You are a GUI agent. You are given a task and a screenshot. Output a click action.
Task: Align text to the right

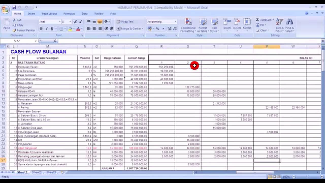[100, 29]
